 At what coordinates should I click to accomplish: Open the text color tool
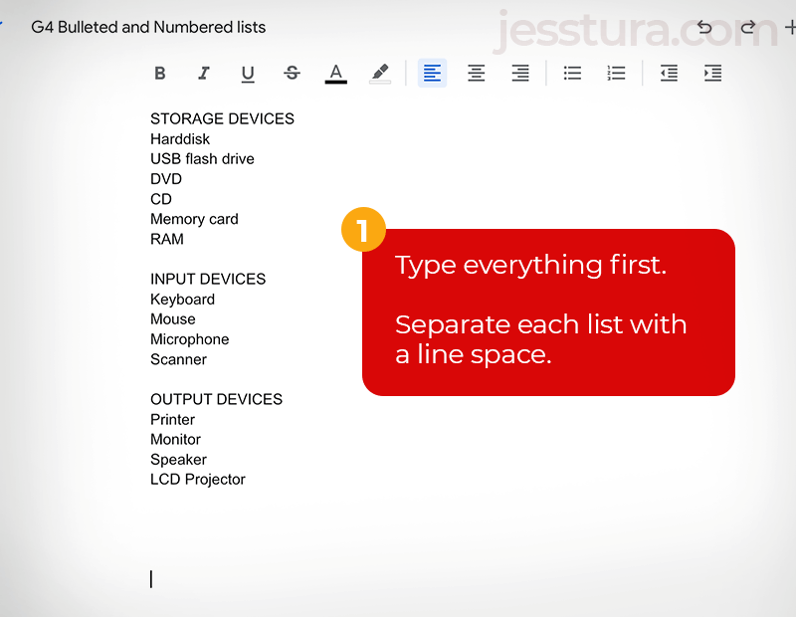[x=335, y=74]
